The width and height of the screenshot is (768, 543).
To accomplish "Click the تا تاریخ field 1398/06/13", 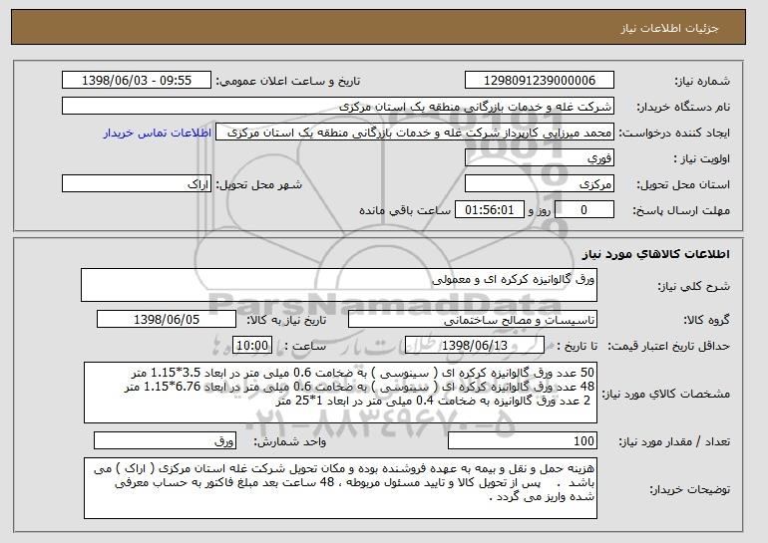I will click(475, 346).
